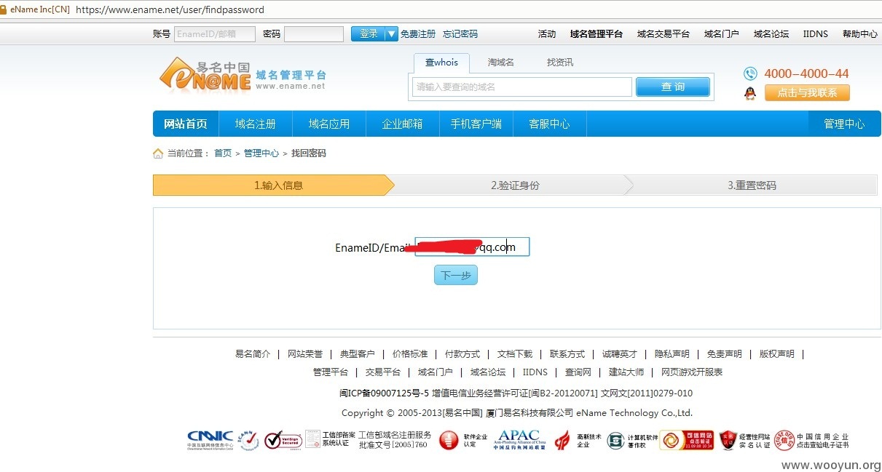882x472 pixels.
Task: Click 首页 in the breadcrumb
Action: pyautogui.click(x=223, y=153)
